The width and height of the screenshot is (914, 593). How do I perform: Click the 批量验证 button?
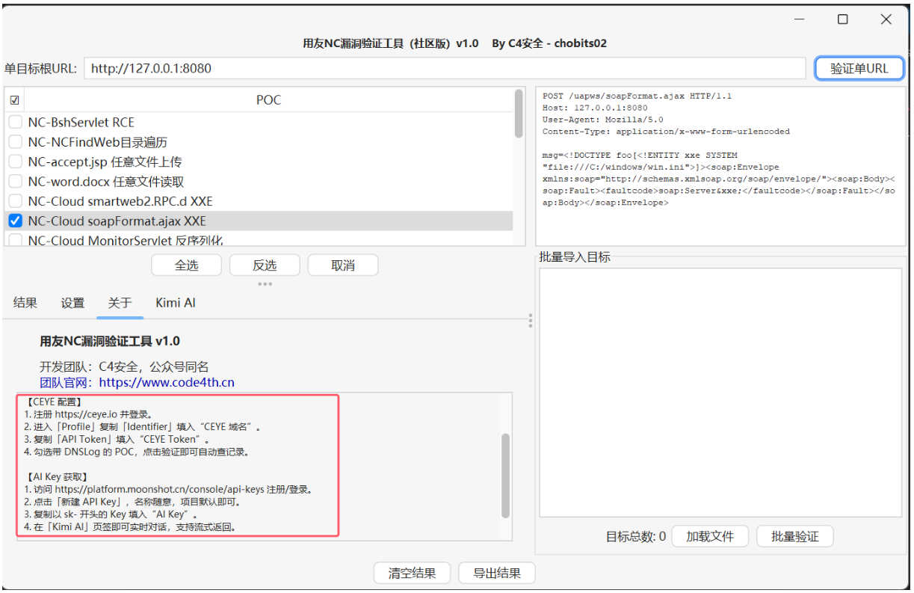795,536
